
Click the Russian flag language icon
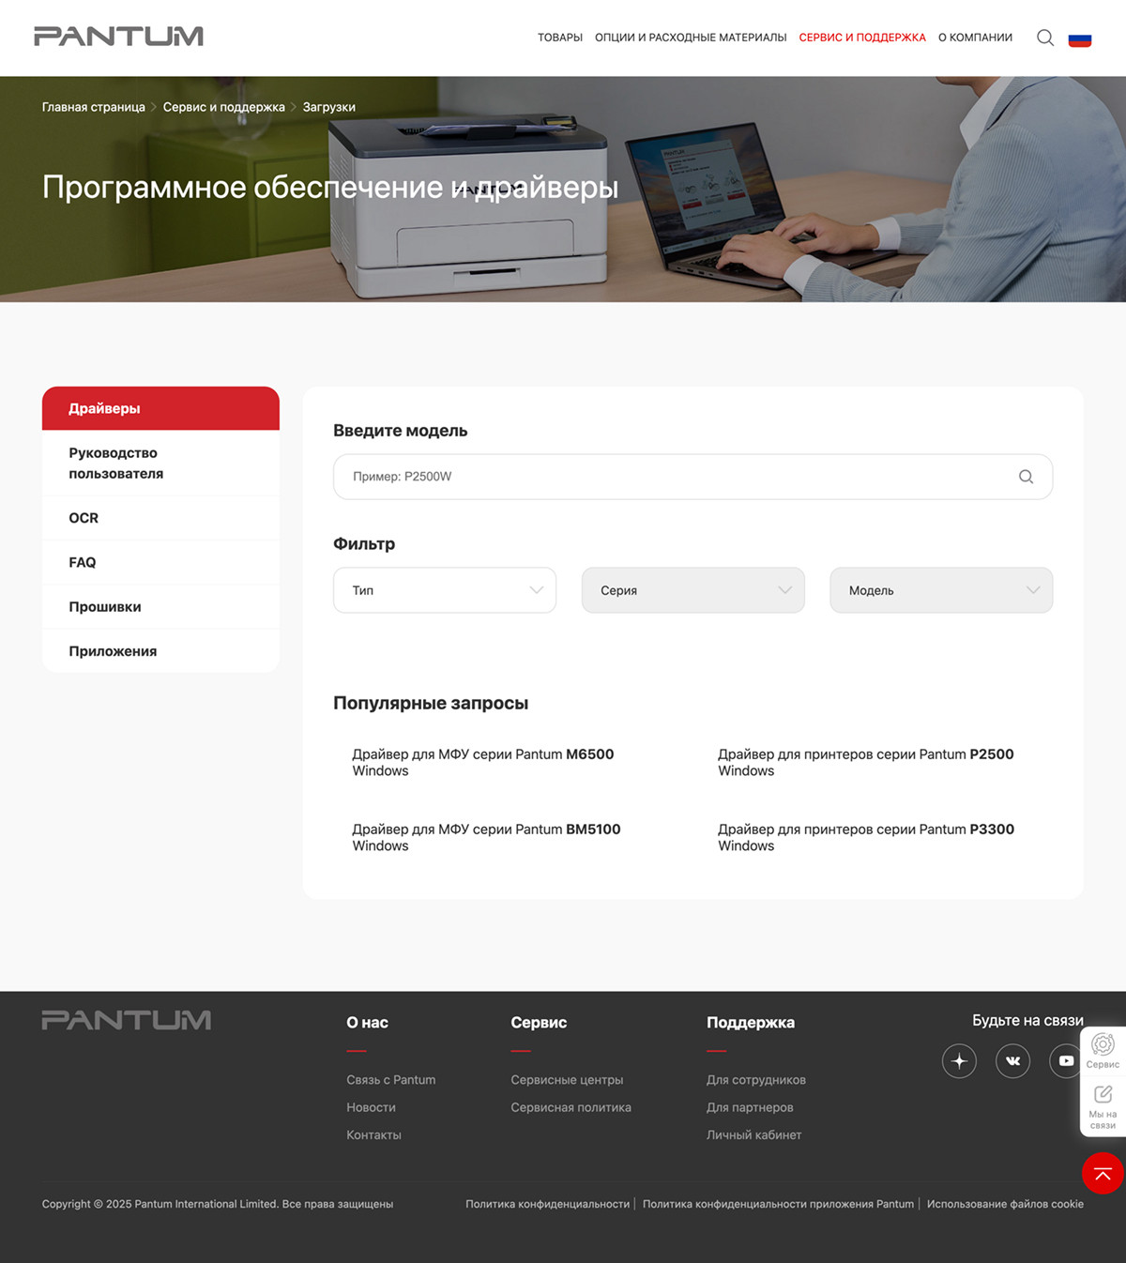1080,38
